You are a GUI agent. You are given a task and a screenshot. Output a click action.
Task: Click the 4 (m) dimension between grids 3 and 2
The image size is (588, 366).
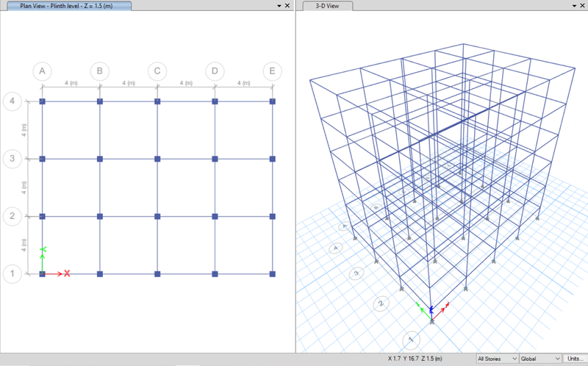[24, 187]
